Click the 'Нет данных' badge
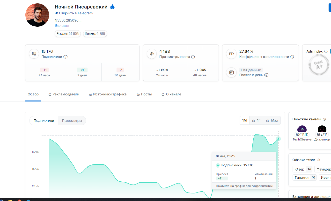This screenshot has width=331, height=201. pyautogui.click(x=251, y=70)
